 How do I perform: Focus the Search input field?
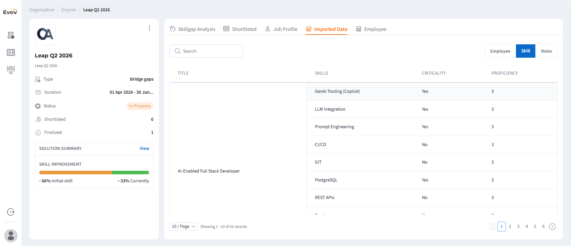click(206, 51)
